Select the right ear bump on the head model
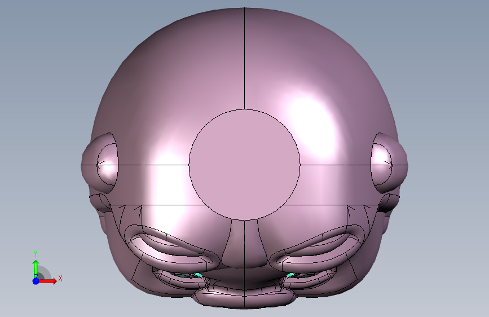Screen dimensions: 489x317 pyautogui.click(x=389, y=163)
